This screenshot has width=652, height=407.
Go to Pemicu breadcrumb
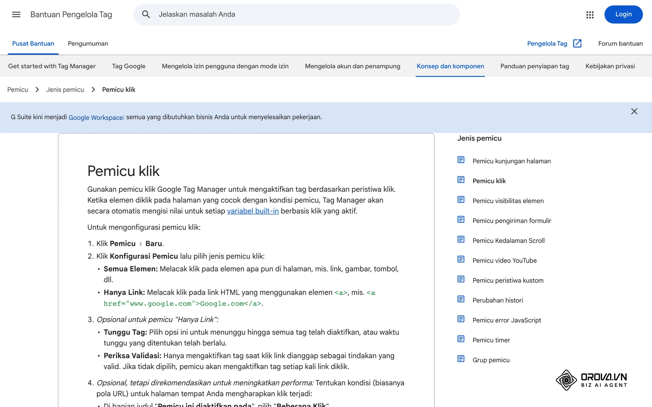click(x=18, y=90)
